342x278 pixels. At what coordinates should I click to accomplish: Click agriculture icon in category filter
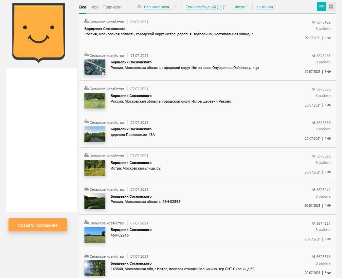(x=139, y=7)
